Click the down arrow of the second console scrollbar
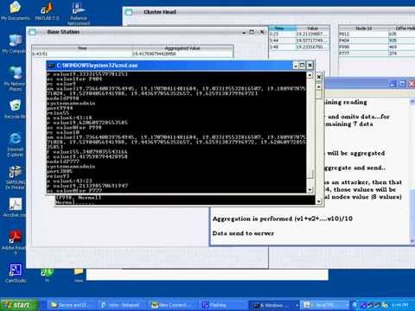Screen dimensions: 415x311 point(319,201)
